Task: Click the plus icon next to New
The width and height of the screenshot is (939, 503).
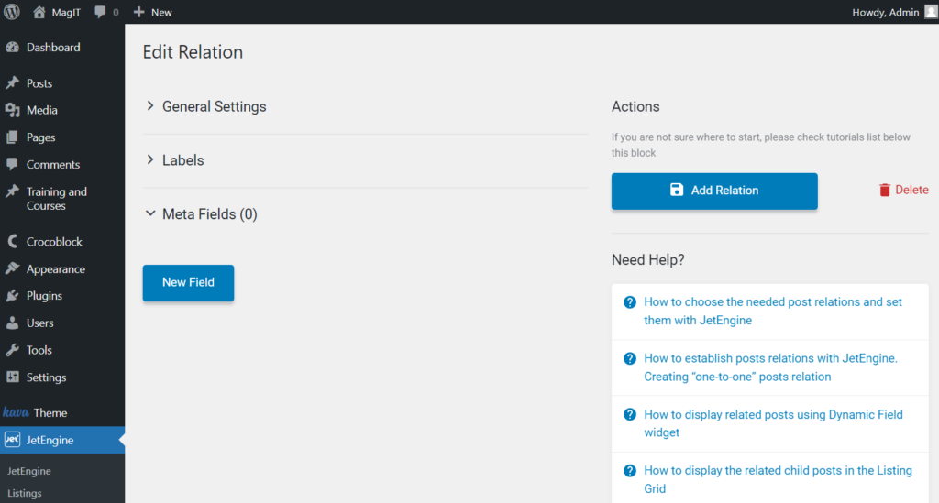Action: click(139, 12)
